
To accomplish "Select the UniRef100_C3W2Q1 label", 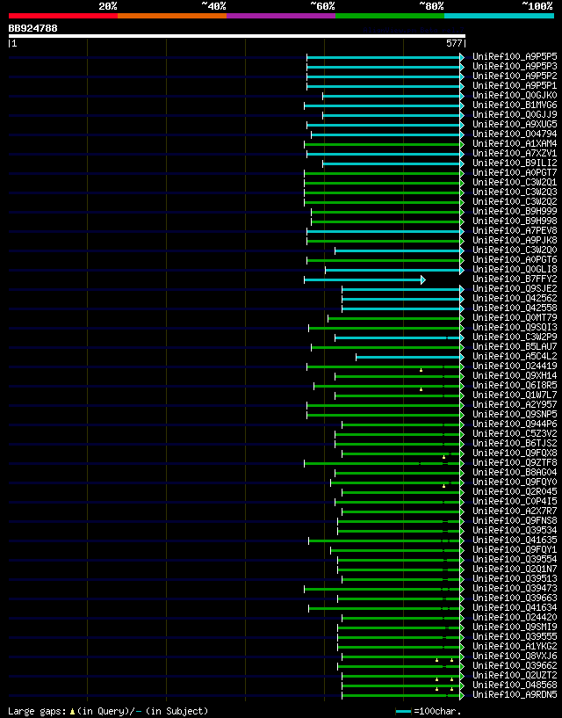I will pyautogui.click(x=515, y=182).
